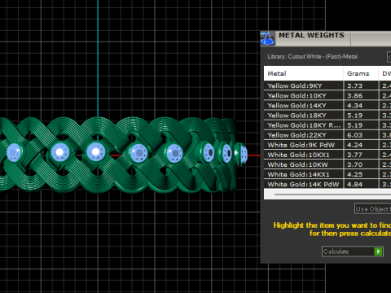Select the Yellow Gold:10KY row
Image resolution: width=391 pixels, height=293 pixels.
point(327,95)
